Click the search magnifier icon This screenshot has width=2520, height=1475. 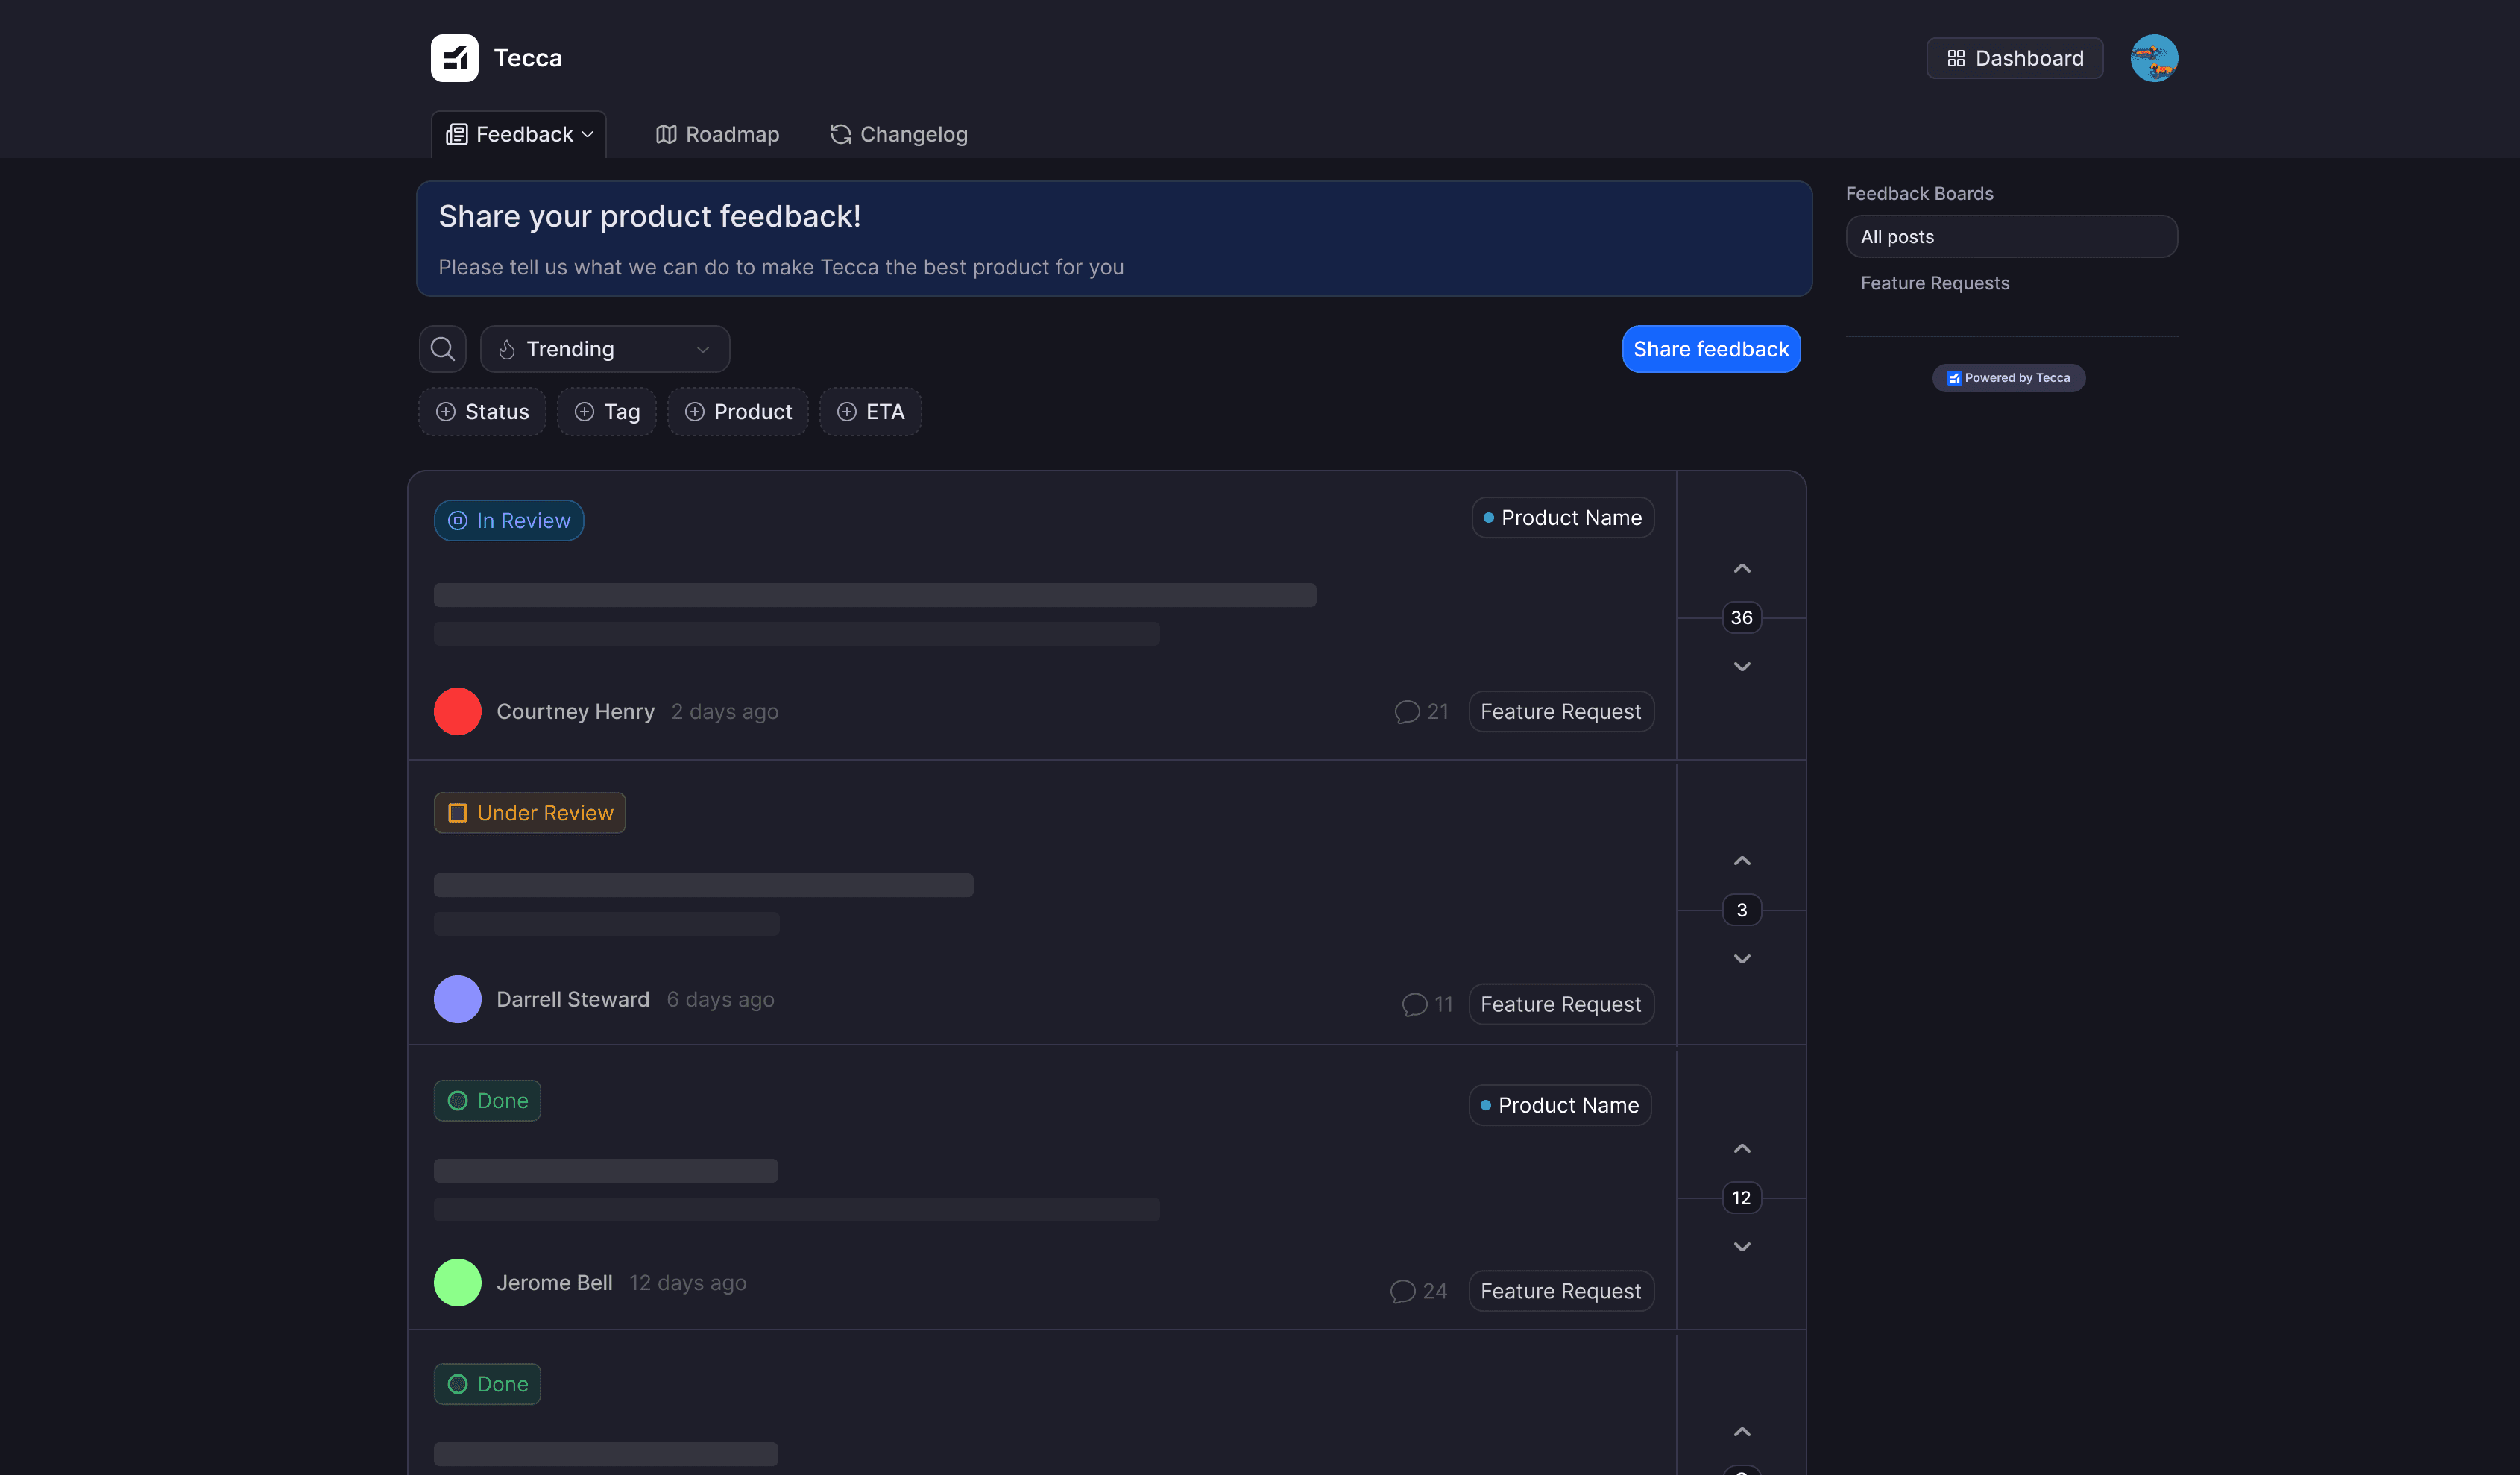click(x=442, y=349)
